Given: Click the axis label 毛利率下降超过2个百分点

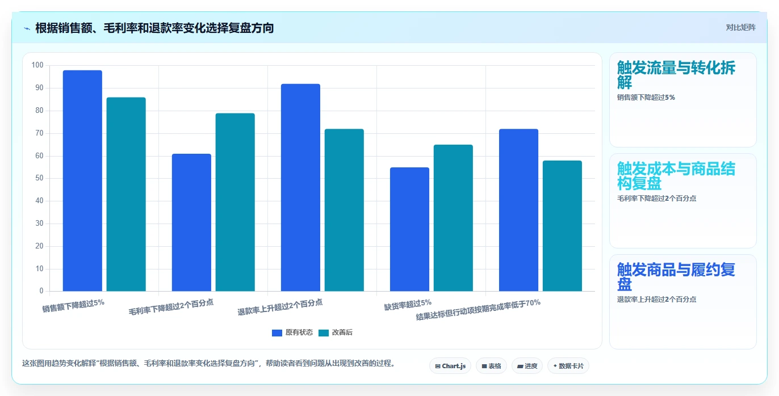Looking at the screenshot, I should pos(171,307).
